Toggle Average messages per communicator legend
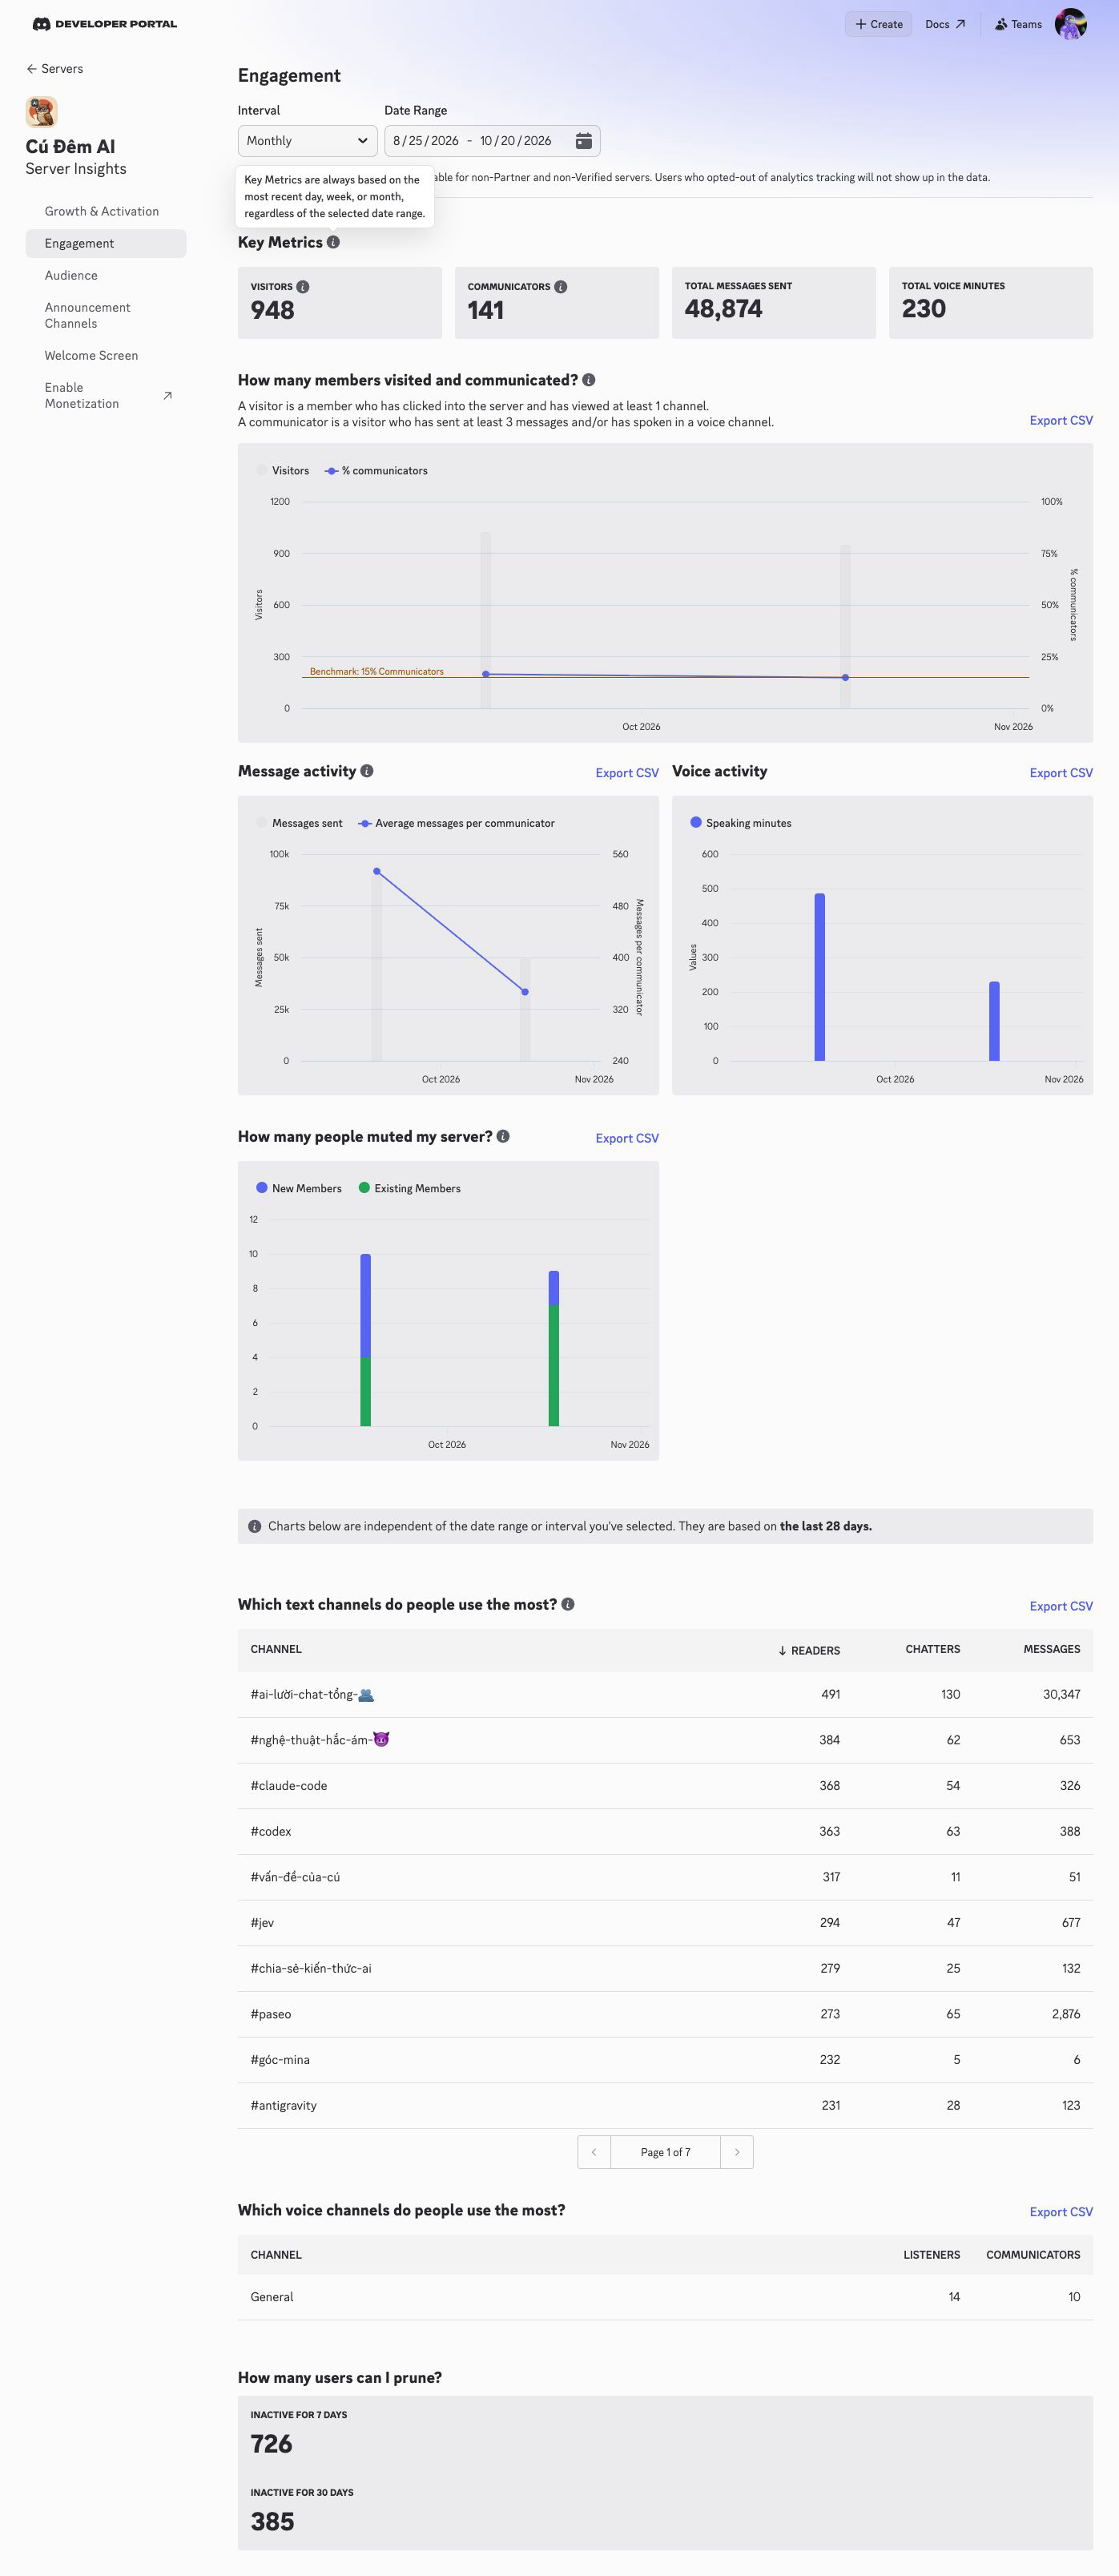 point(456,823)
